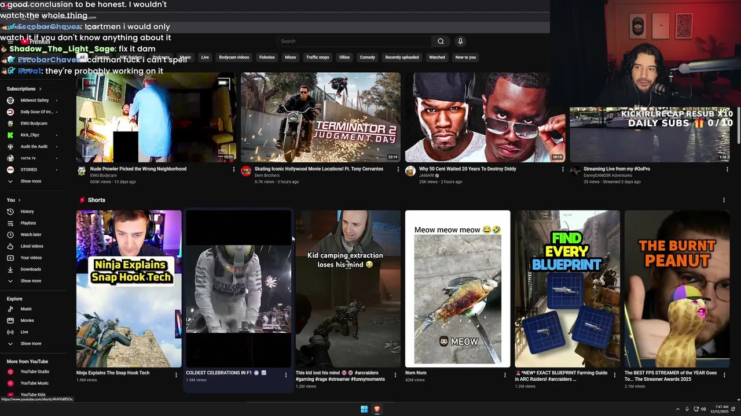
Task: Open the Nude Prowler Picked the Wrong Neighborhood title
Action: point(138,169)
